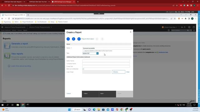This screenshot has height=112, width=200.
Task: Click the Browse button for Logo image
Action: (118, 72)
